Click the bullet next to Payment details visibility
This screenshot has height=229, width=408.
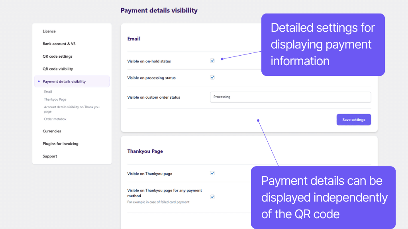coord(38,81)
